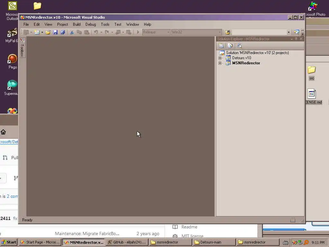Open the Find combo box dropdown arrow
This screenshot has height=247, width=329.
(289, 32)
